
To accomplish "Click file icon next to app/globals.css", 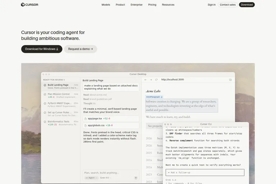I will tap(86, 125).
